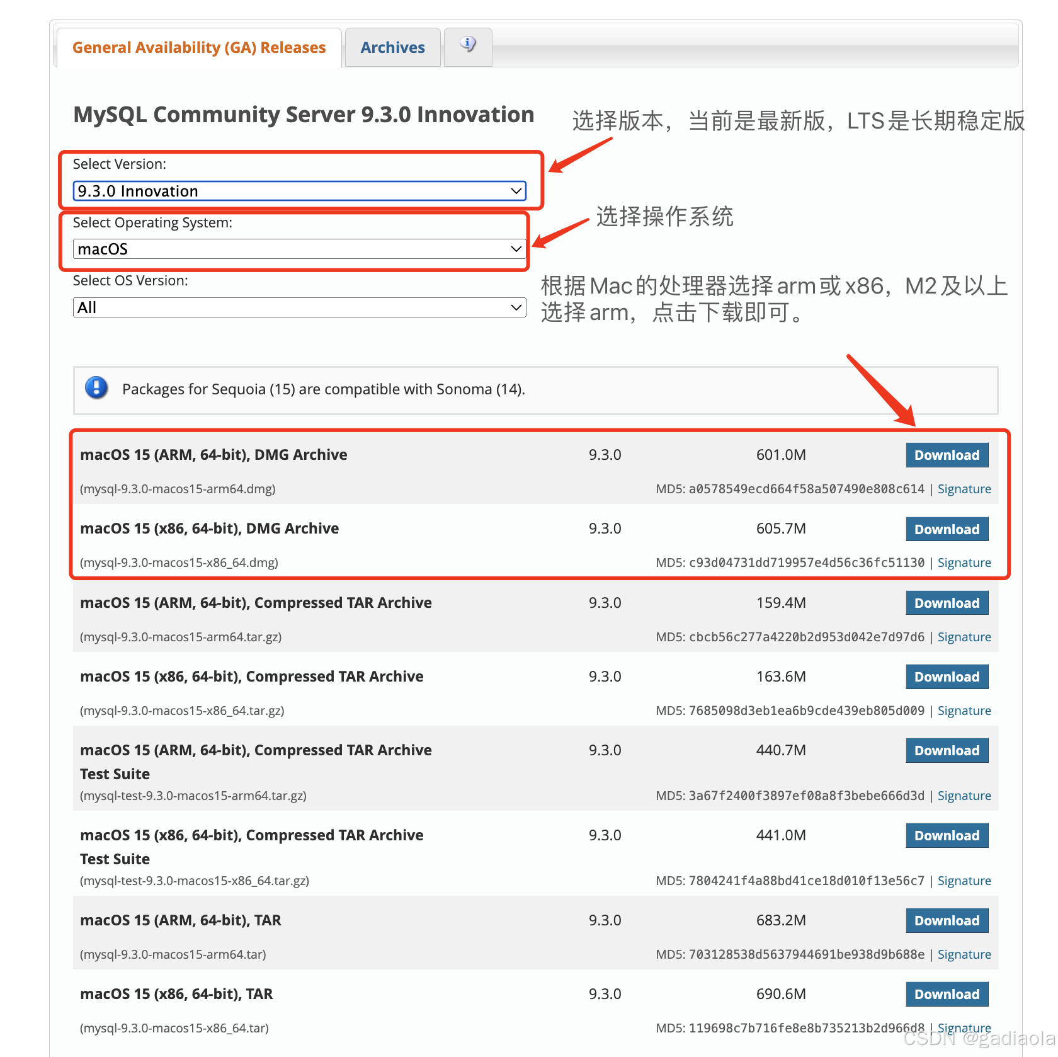1058x1057 pixels.
Task: Open Signature link for mysql-9.3.0-macos15-x86_64.dmg
Action: pos(964,563)
